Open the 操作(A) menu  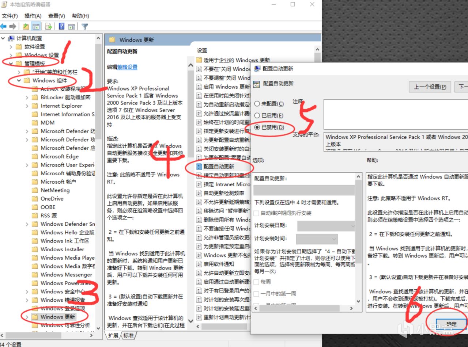pos(33,16)
